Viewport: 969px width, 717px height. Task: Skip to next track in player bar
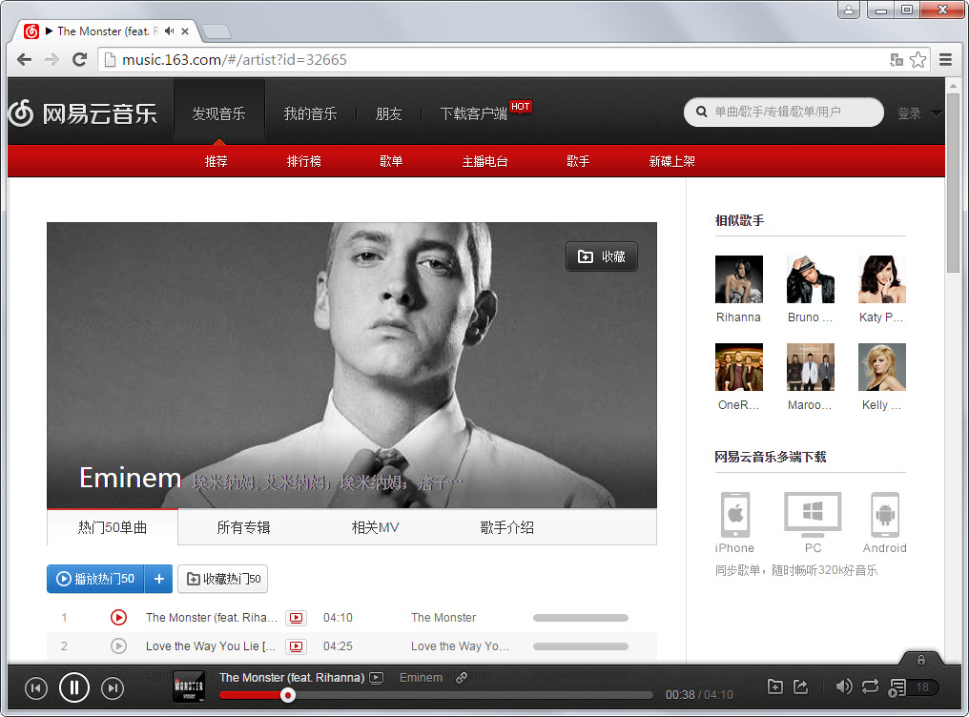pyautogui.click(x=113, y=688)
